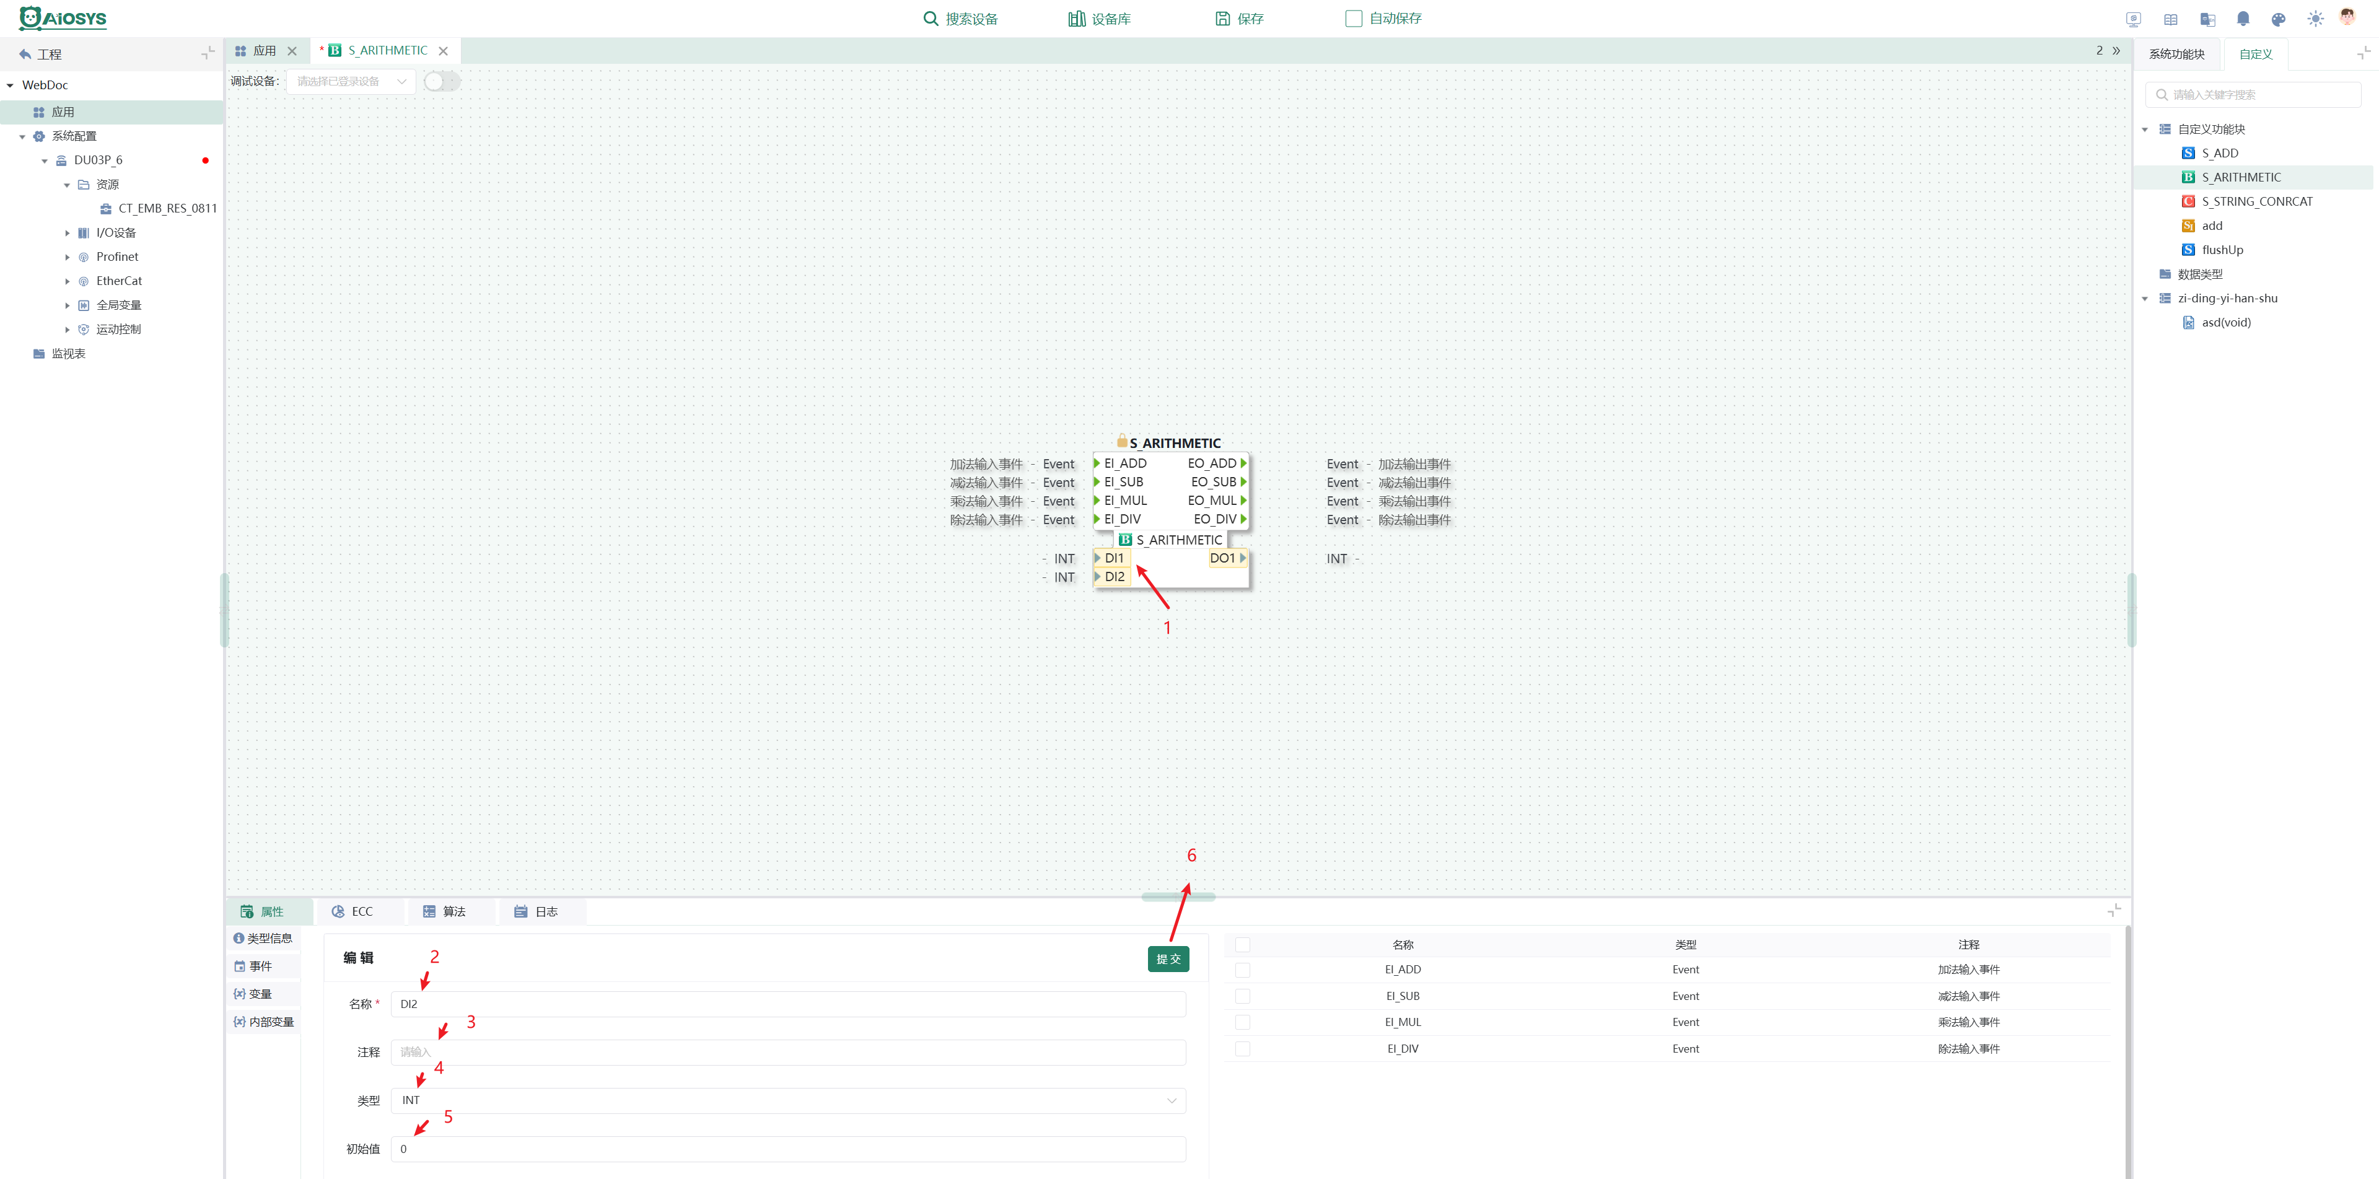Open 事件 section in properties

263,966
